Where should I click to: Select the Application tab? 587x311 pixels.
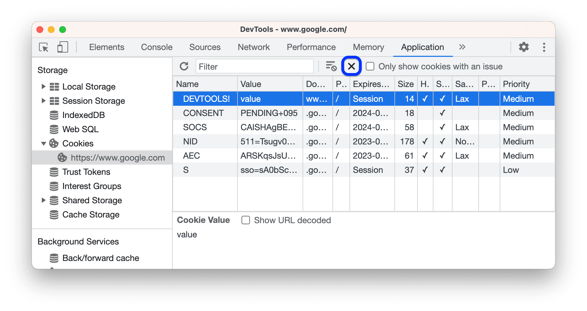(422, 46)
